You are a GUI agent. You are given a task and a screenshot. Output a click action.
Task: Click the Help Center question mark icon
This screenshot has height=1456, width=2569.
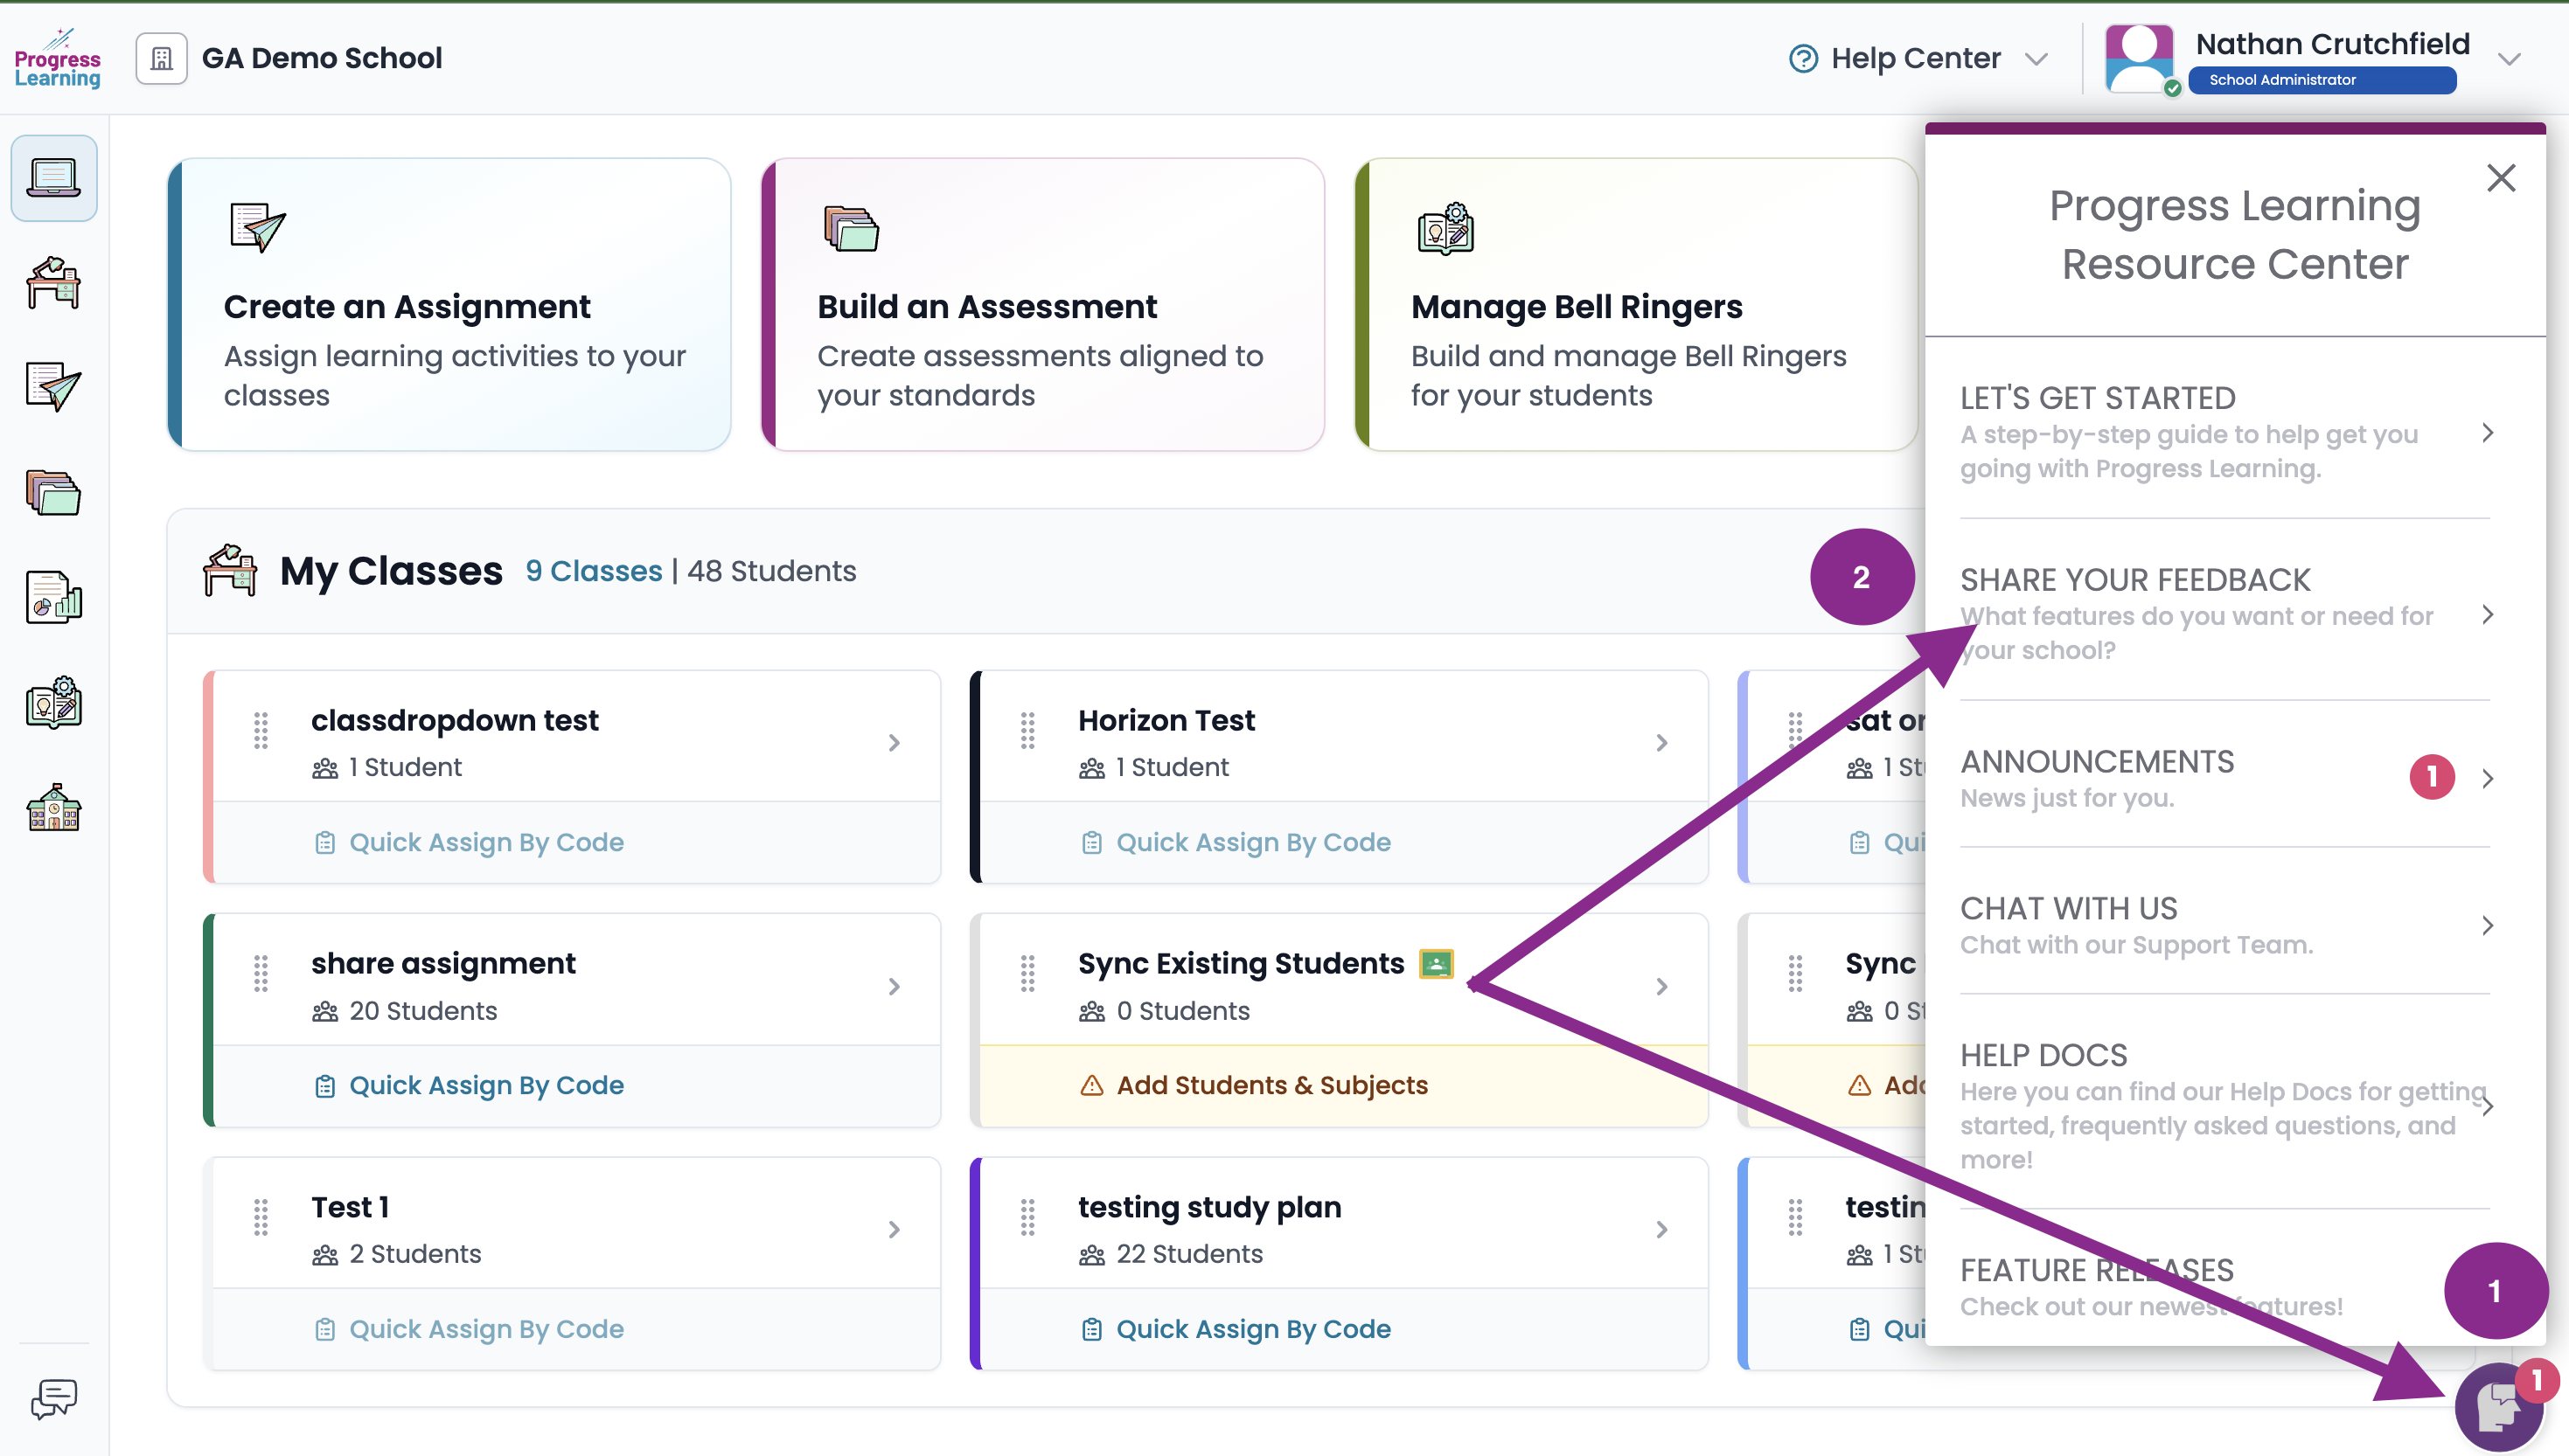pos(1803,58)
